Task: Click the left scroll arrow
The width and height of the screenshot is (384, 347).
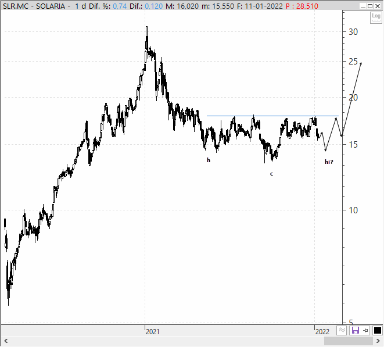Action: pos(6,341)
